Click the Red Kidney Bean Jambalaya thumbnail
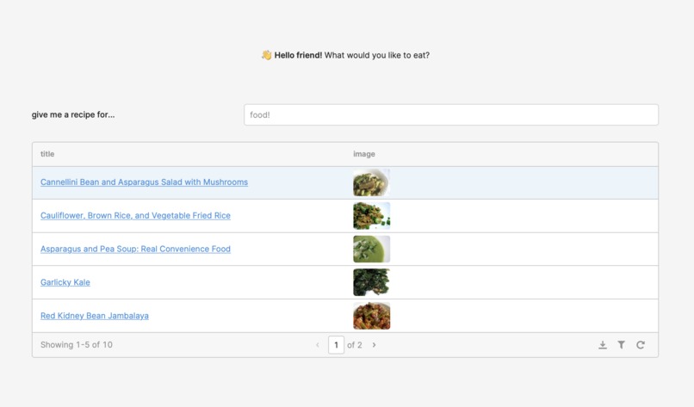This screenshot has width=694, height=407. coord(371,316)
